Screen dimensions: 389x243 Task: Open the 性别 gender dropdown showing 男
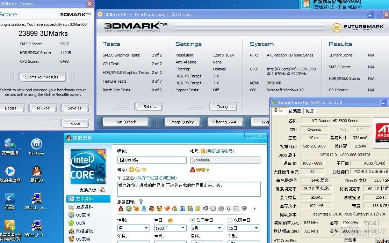tap(134, 228)
